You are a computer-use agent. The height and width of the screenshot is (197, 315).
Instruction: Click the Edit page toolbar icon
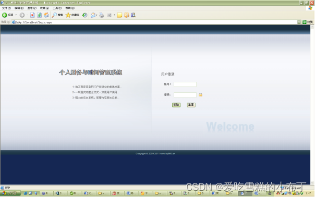pyautogui.click(x=110, y=15)
